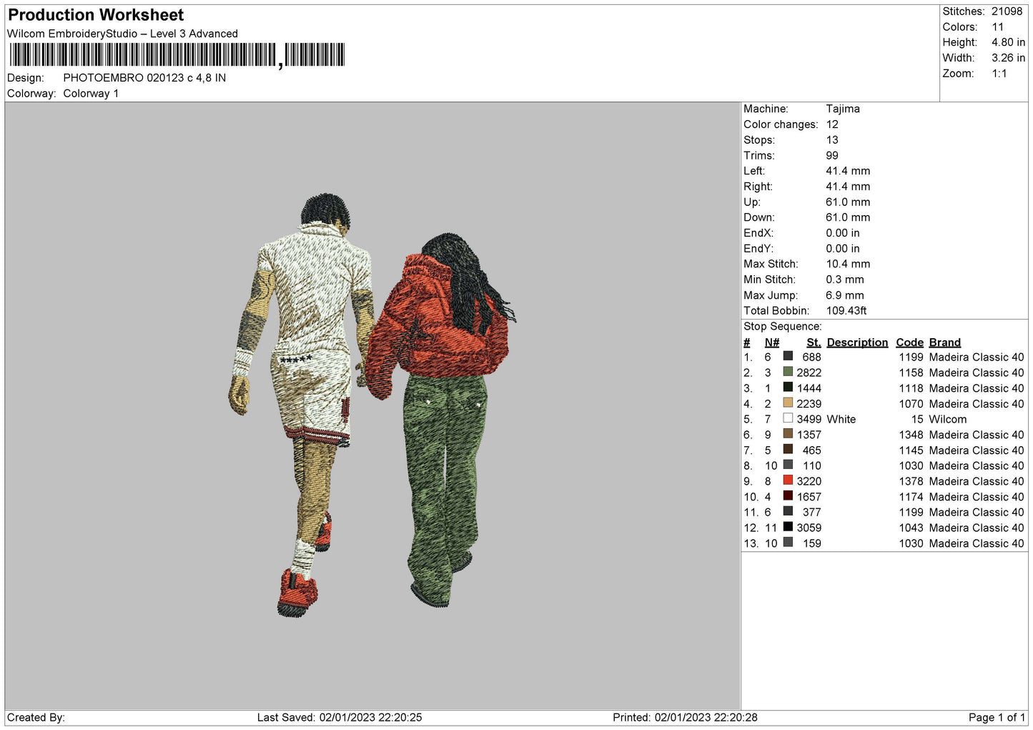This screenshot has height=730, width=1033.
Task: Click the 'Up:' label
Action: click(752, 202)
